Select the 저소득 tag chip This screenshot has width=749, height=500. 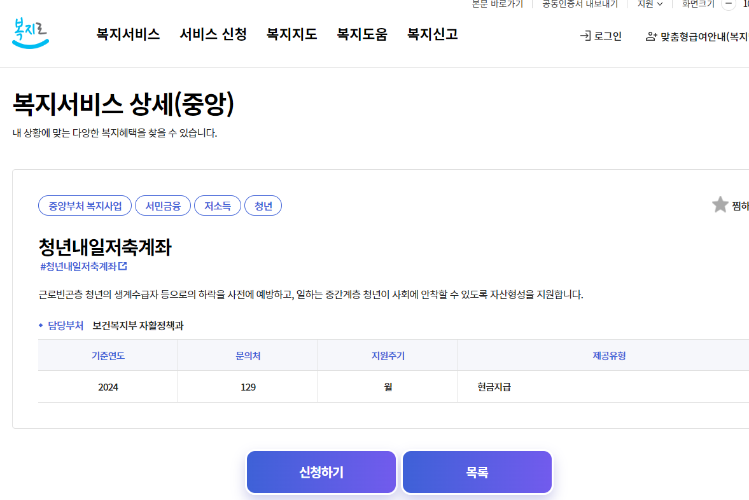(218, 205)
